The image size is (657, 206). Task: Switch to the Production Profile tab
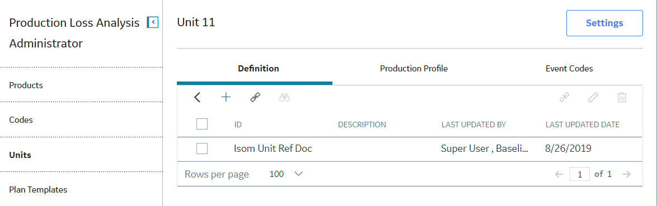tap(414, 69)
